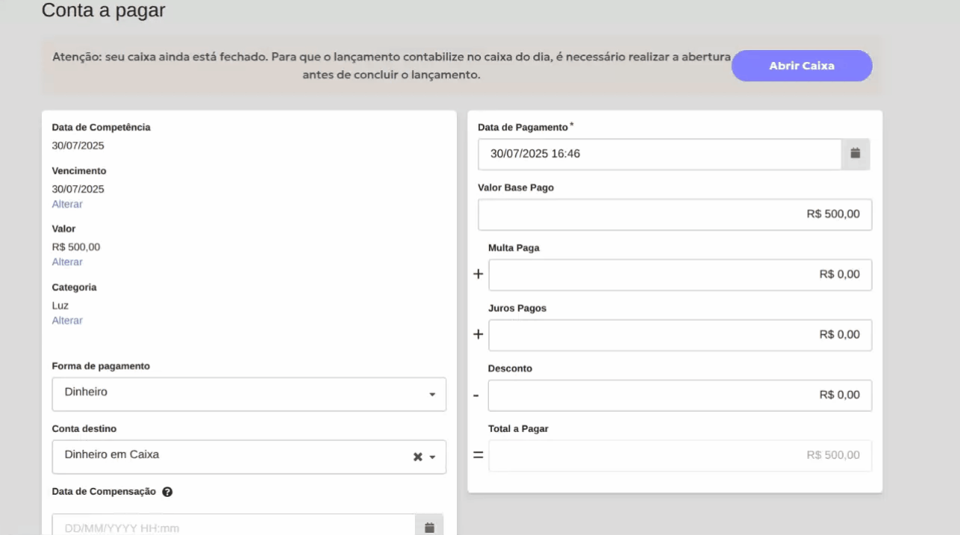Click the equals sign beside Total a Pagar
Screen dimensions: 960x535
(x=478, y=454)
